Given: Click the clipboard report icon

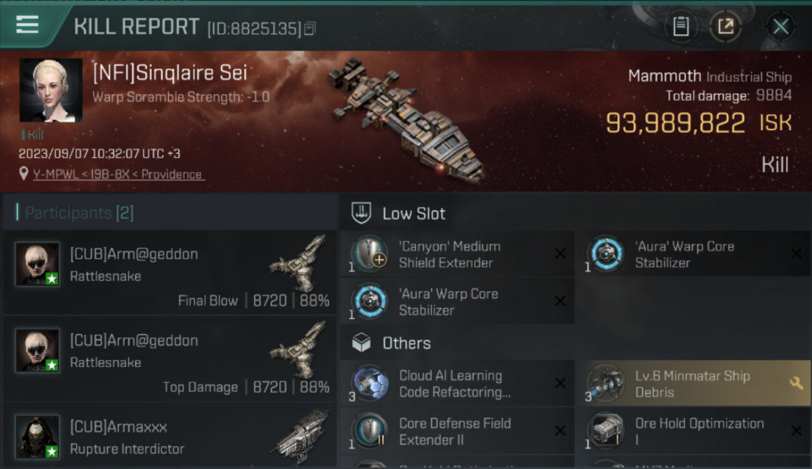Looking at the screenshot, I should [x=680, y=26].
